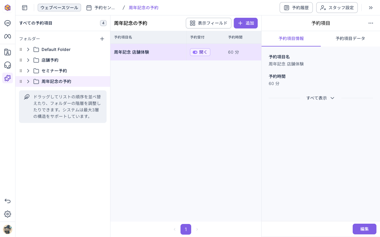Toggle the 開く booking acceptance switch
This screenshot has height=237, width=380.
[200, 52]
